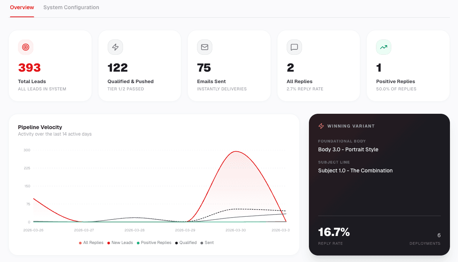458x262 pixels.
Task: Select the Overview tab
Action: [x=22, y=7]
